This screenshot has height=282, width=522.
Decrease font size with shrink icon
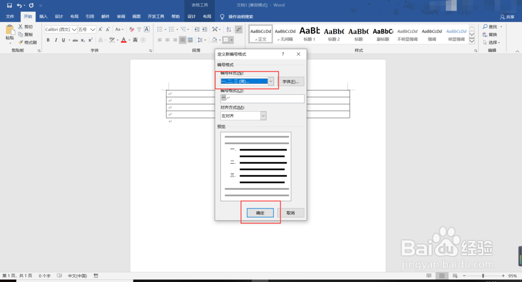(108, 30)
